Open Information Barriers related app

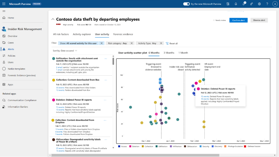(18, 107)
